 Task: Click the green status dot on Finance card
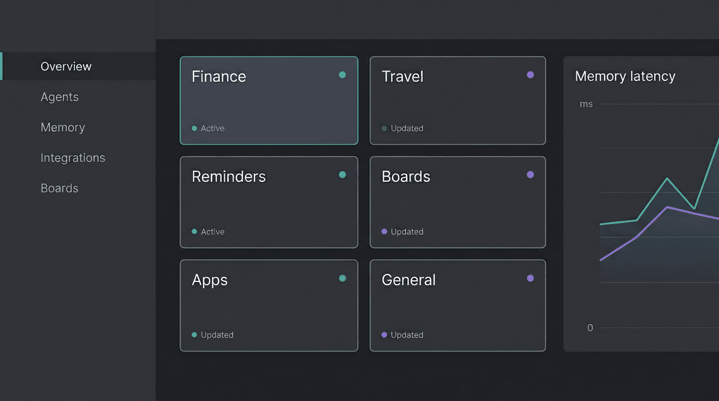click(x=342, y=75)
